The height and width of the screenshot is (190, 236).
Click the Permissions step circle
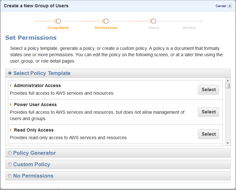[x=106, y=21]
